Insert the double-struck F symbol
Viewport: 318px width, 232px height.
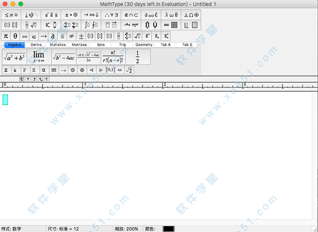point(24,70)
